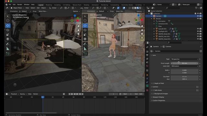Open the Object Data camera properties tab
Screen dimensions: 207x116
pos(147,86)
